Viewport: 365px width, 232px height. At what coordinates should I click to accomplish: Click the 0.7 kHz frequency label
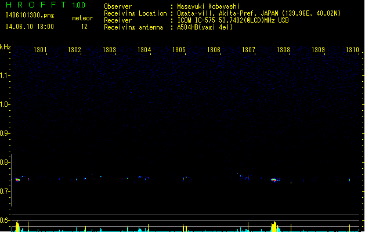(x=5, y=191)
